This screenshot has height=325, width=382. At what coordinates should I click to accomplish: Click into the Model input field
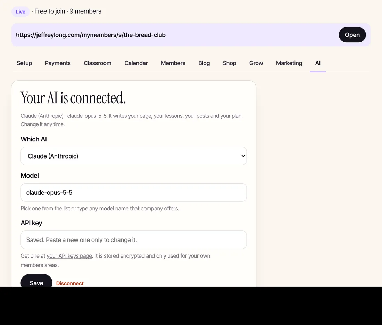133,192
